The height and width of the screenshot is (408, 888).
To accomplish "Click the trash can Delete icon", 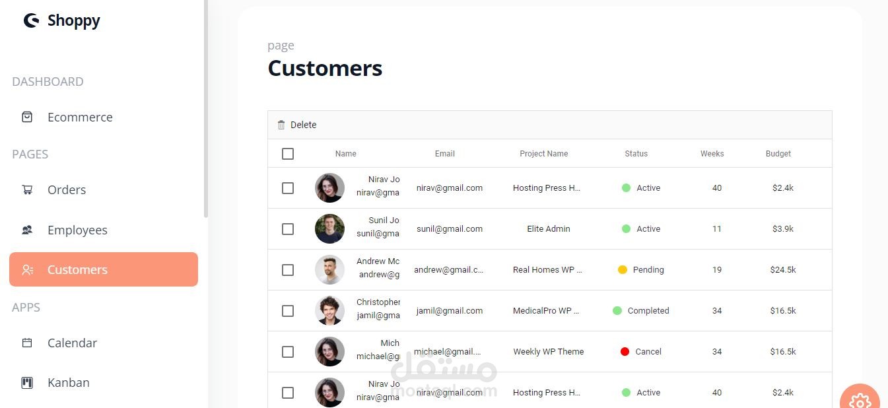I will tap(281, 125).
